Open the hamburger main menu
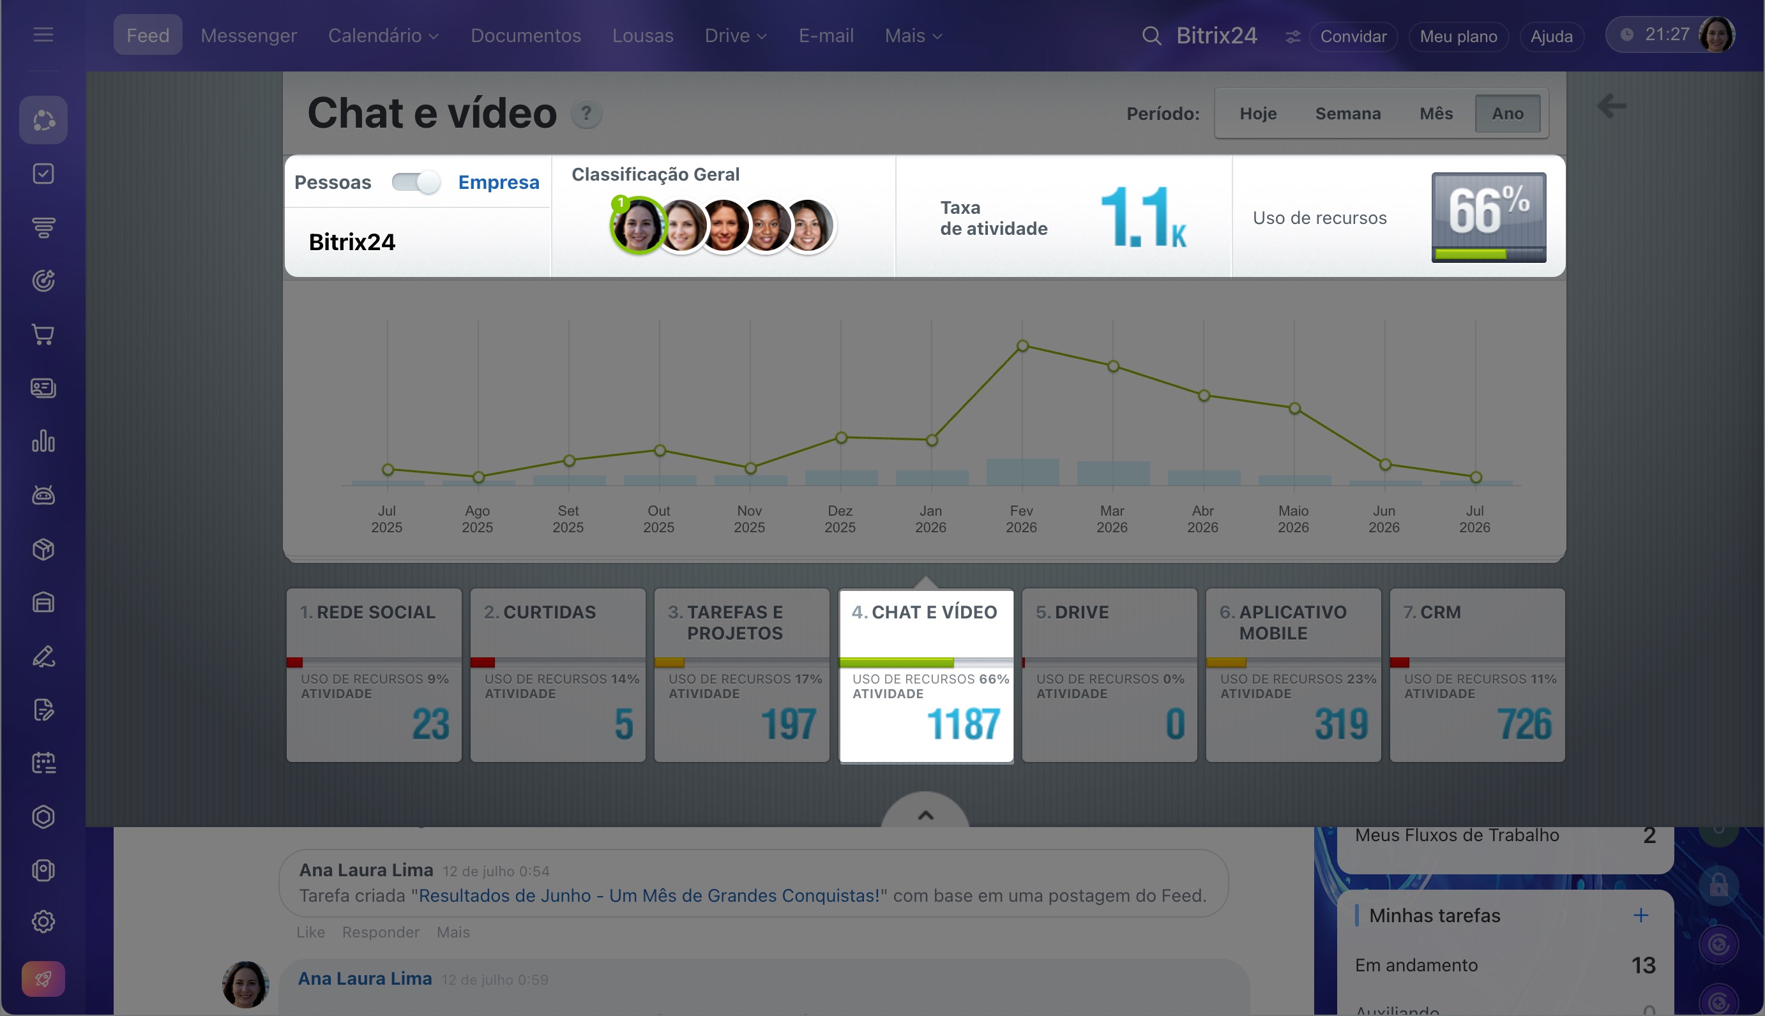Viewport: 1765px width, 1016px height. 43,35
